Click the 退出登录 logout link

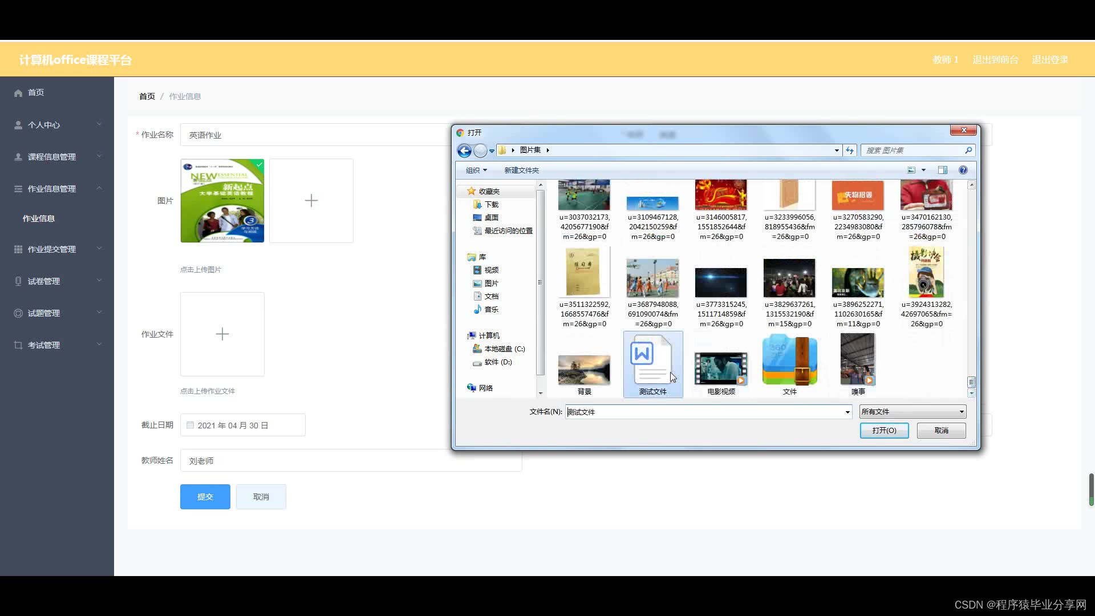tap(1049, 60)
